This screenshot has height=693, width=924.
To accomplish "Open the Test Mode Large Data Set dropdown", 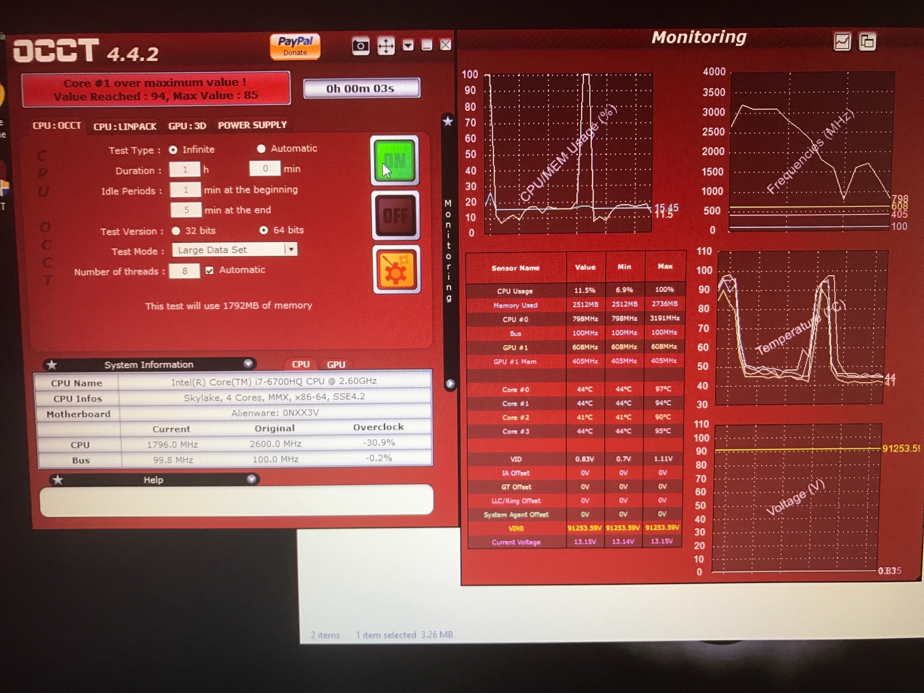I will pyautogui.click(x=235, y=250).
